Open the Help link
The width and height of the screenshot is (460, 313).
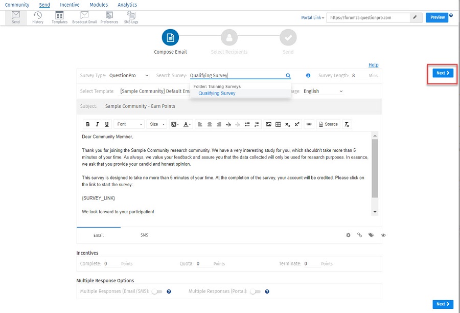pyautogui.click(x=374, y=65)
